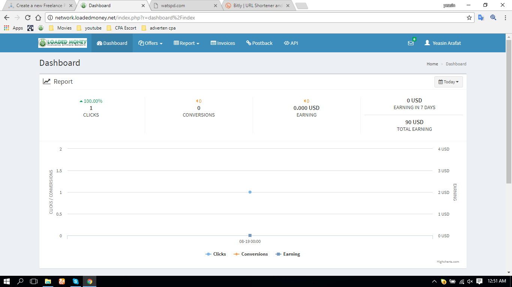Toggle the Clicks series in chart legend
The image size is (512, 287).
tap(216, 254)
